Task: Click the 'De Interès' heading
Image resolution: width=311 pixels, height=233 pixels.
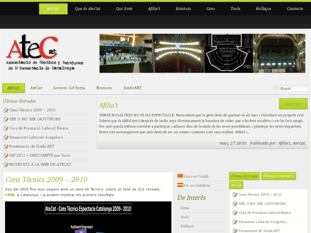Action: [x=192, y=198]
